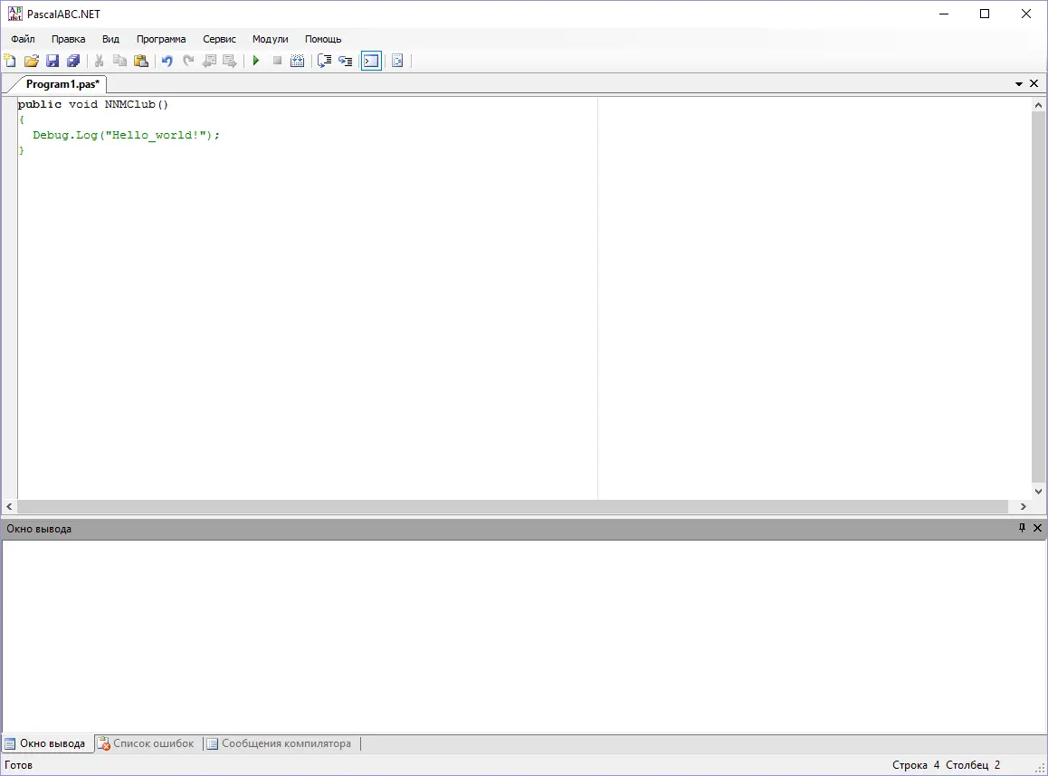
Task: Switch to Список ошибок tab
Action: [x=147, y=743]
